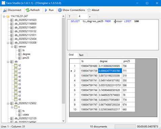This screenshot has height=129, width=161.
Task: Collapse the sensor table node
Action: [x=12, y=47]
